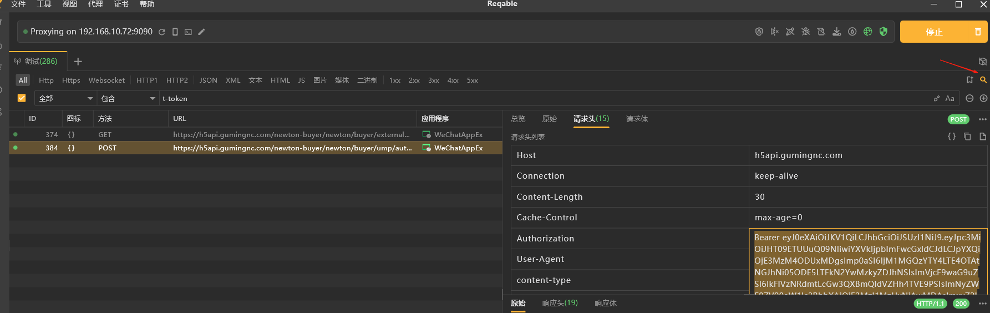Image resolution: width=990 pixels, height=313 pixels.
Task: Click the refresh icon beside proxy address
Action: click(162, 32)
